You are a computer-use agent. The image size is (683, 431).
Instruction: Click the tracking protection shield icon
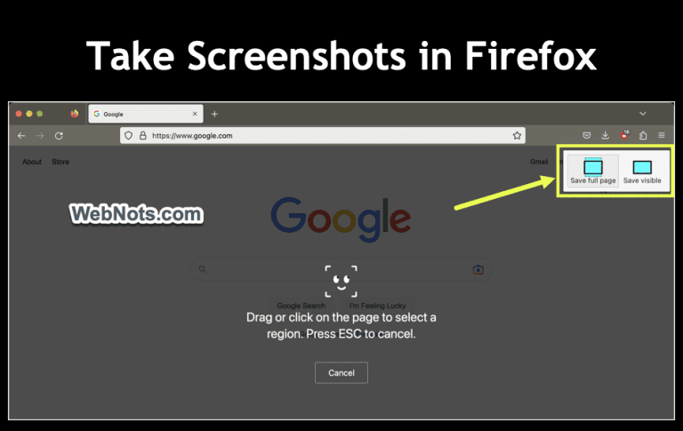(x=128, y=135)
